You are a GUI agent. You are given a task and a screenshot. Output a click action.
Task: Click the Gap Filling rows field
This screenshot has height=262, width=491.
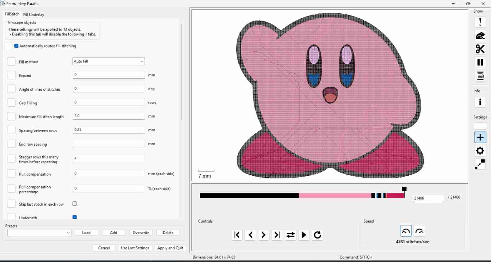coord(109,102)
